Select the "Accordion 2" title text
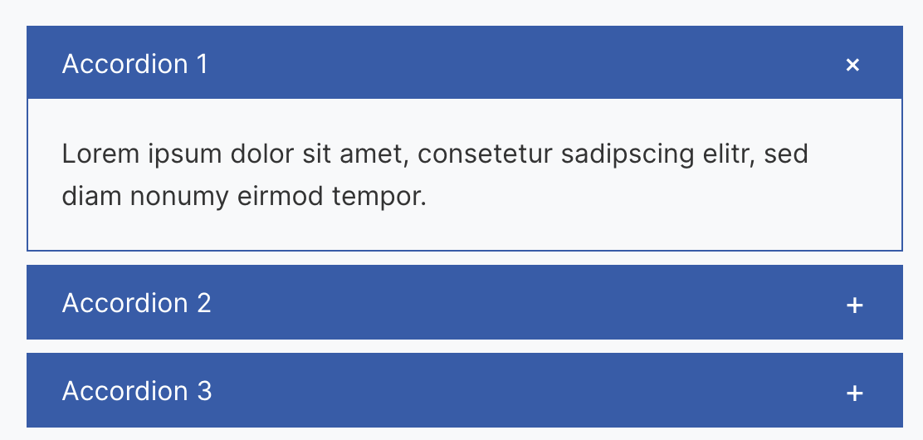This screenshot has height=440, width=923. (x=137, y=303)
